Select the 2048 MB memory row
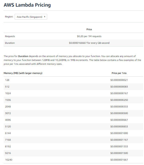 [x=73, y=107]
